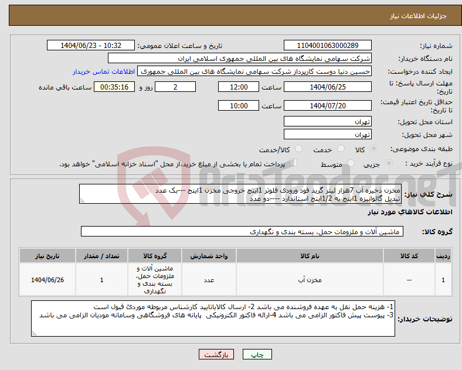Toggle the treasury documents payment checkbox
The width and height of the screenshot is (462, 370).
(x=294, y=163)
